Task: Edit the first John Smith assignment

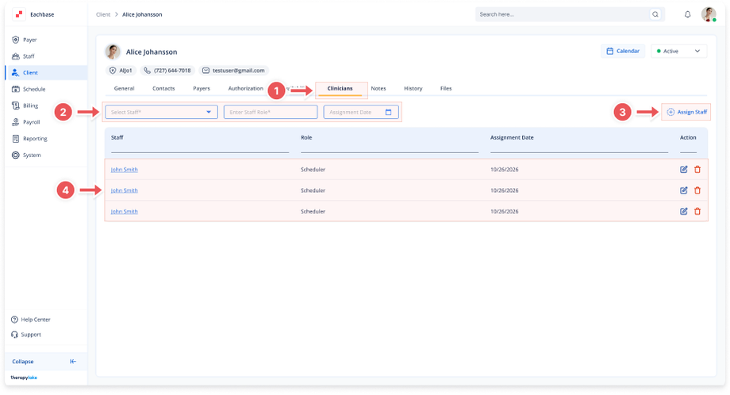Action: tap(684, 169)
